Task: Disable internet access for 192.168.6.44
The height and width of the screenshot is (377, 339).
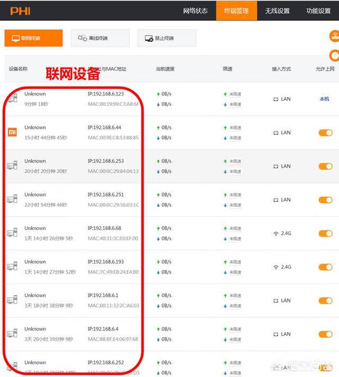Action: point(325,133)
